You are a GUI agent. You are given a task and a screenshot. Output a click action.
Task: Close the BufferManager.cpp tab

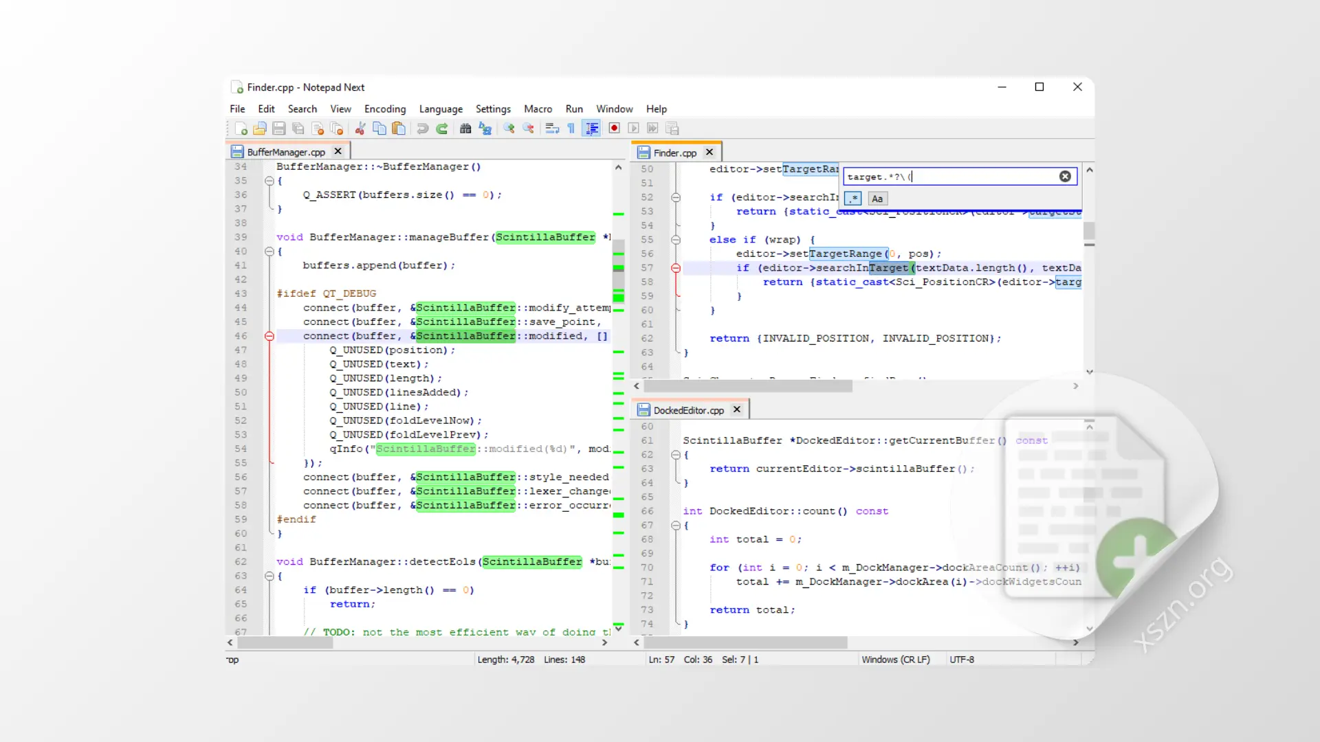pyautogui.click(x=338, y=152)
